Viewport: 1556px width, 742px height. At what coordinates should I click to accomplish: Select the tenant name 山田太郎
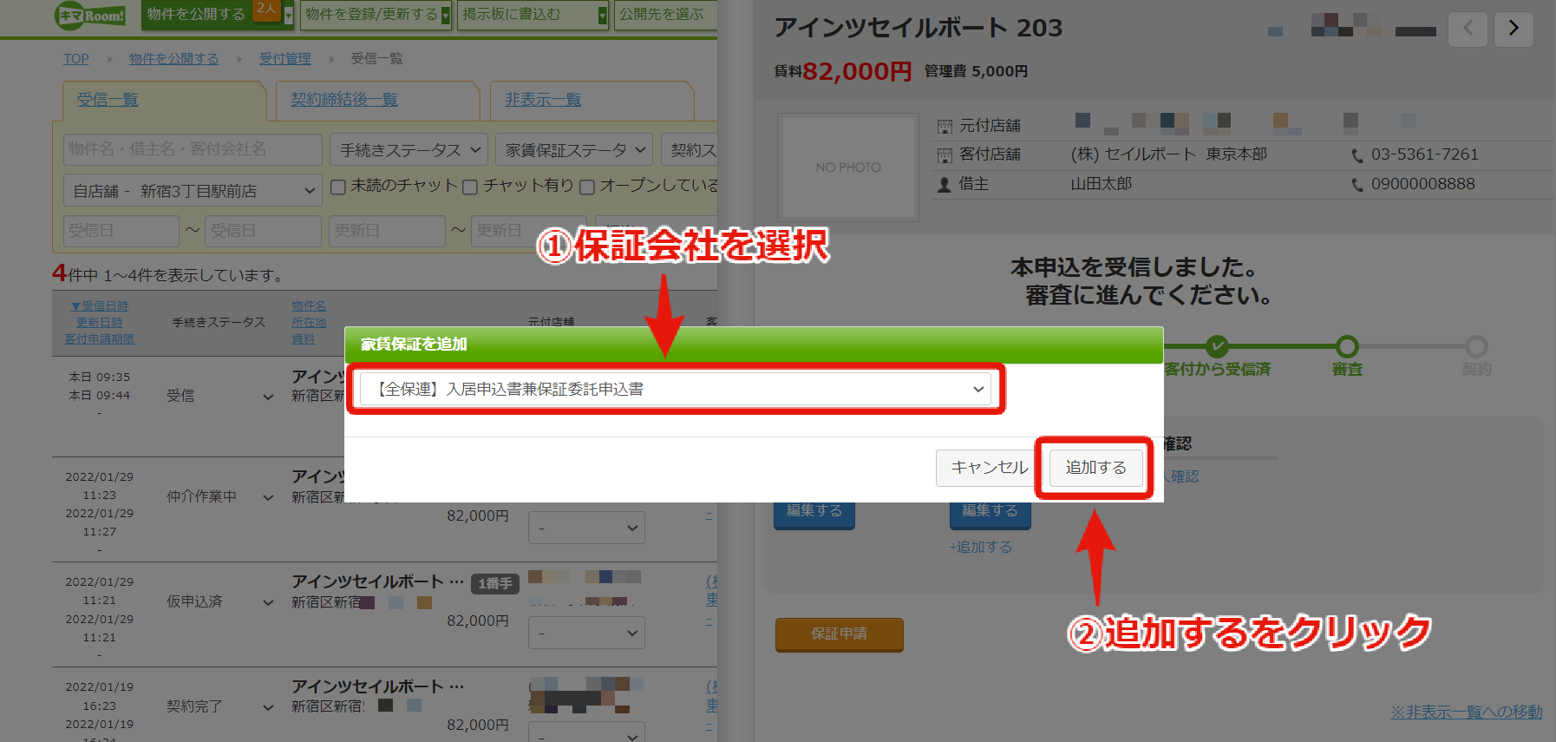pos(1101,185)
